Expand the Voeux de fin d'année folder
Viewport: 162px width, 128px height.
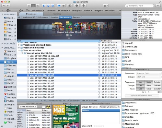tap(19, 48)
